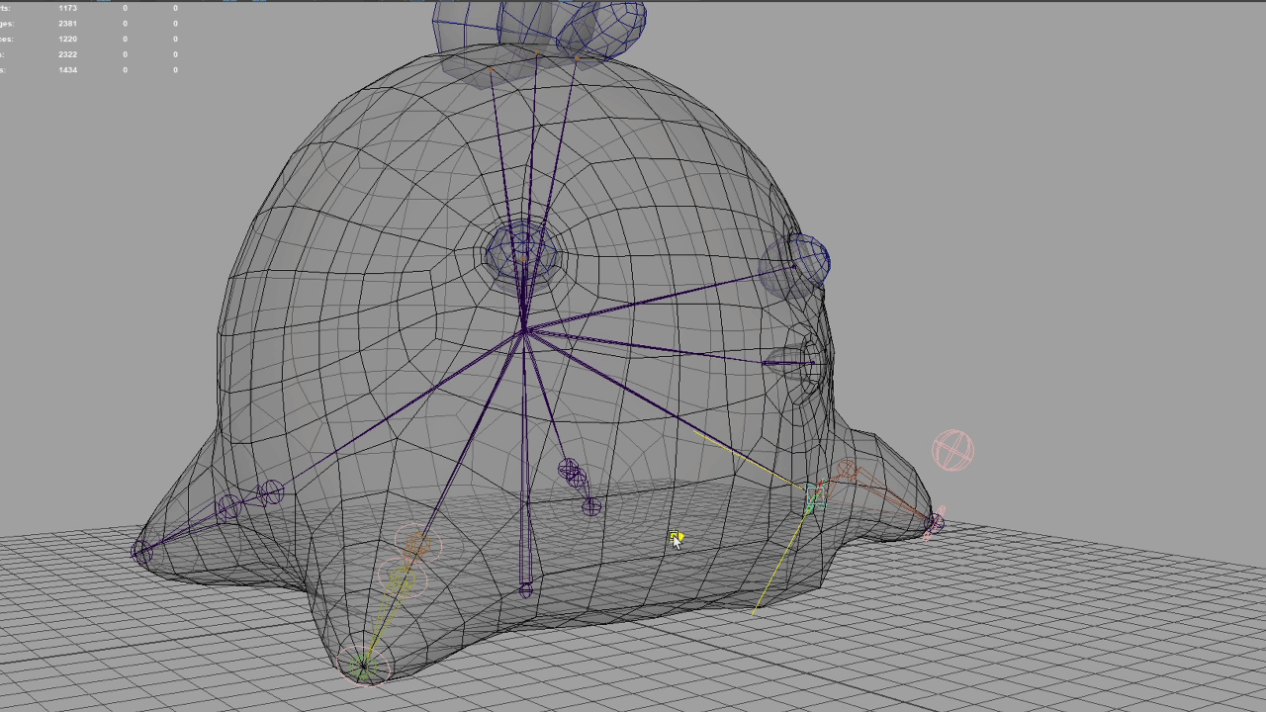The height and width of the screenshot is (712, 1266).
Task: Select the joint at the bottom front fin tip
Action: [x=364, y=665]
